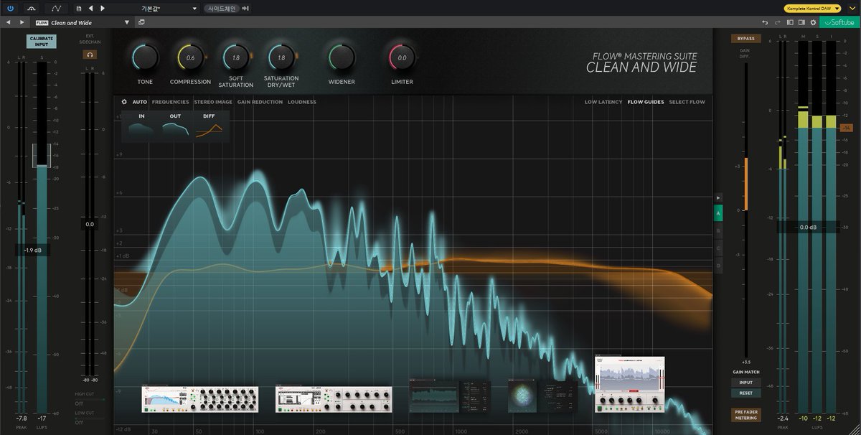Open the Clean and Wide preset menu arrow
The width and height of the screenshot is (861, 435).
[x=127, y=22]
